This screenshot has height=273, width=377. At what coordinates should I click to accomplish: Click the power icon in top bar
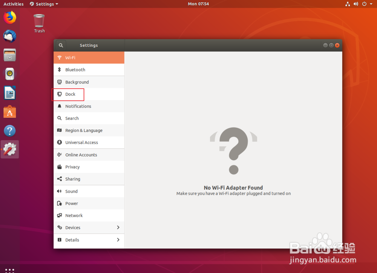click(x=364, y=4)
